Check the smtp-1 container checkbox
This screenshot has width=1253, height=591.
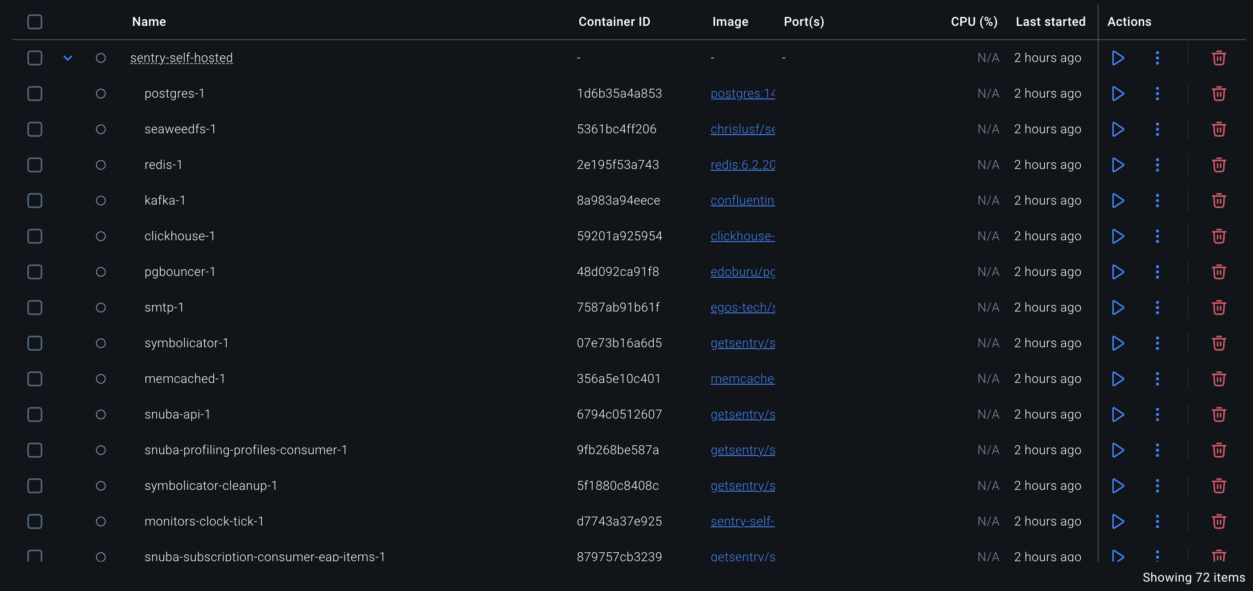[x=34, y=307]
